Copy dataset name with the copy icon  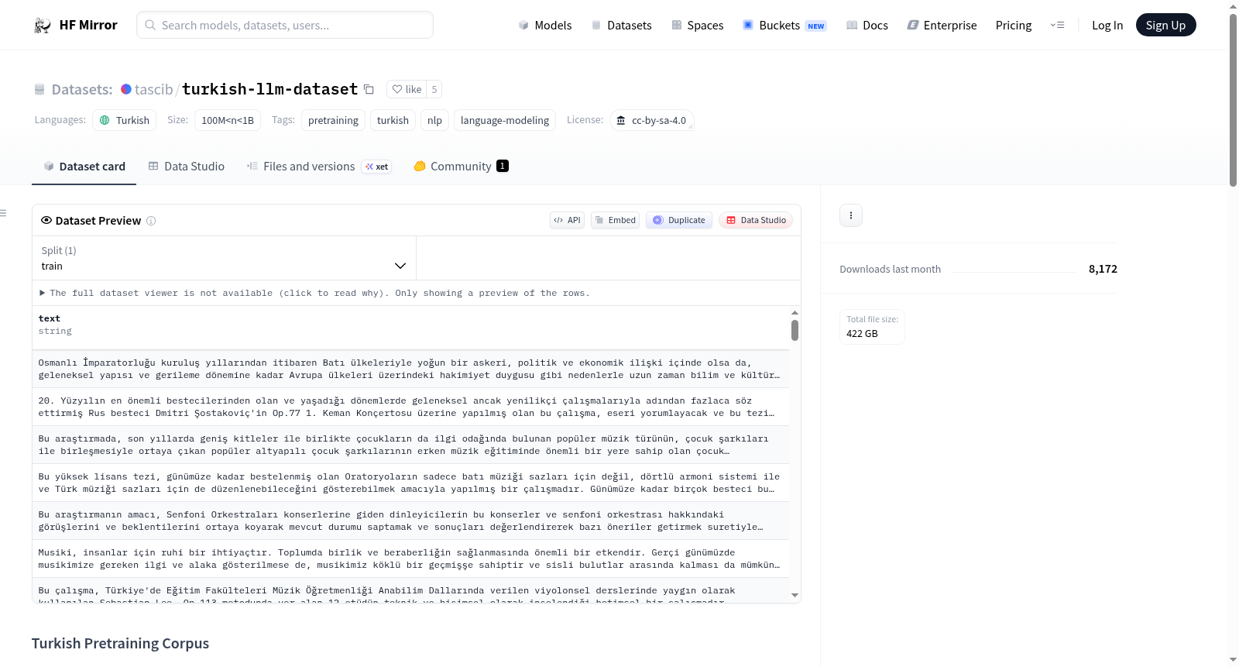(x=369, y=90)
